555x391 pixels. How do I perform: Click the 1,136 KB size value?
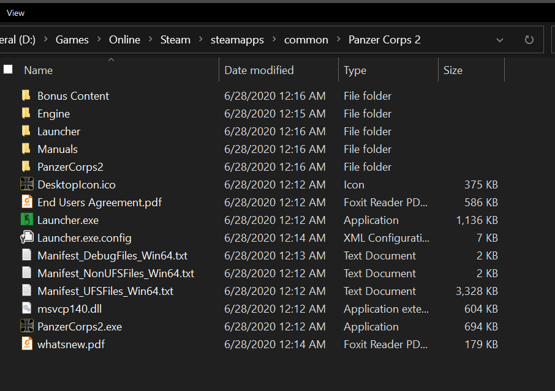477,220
